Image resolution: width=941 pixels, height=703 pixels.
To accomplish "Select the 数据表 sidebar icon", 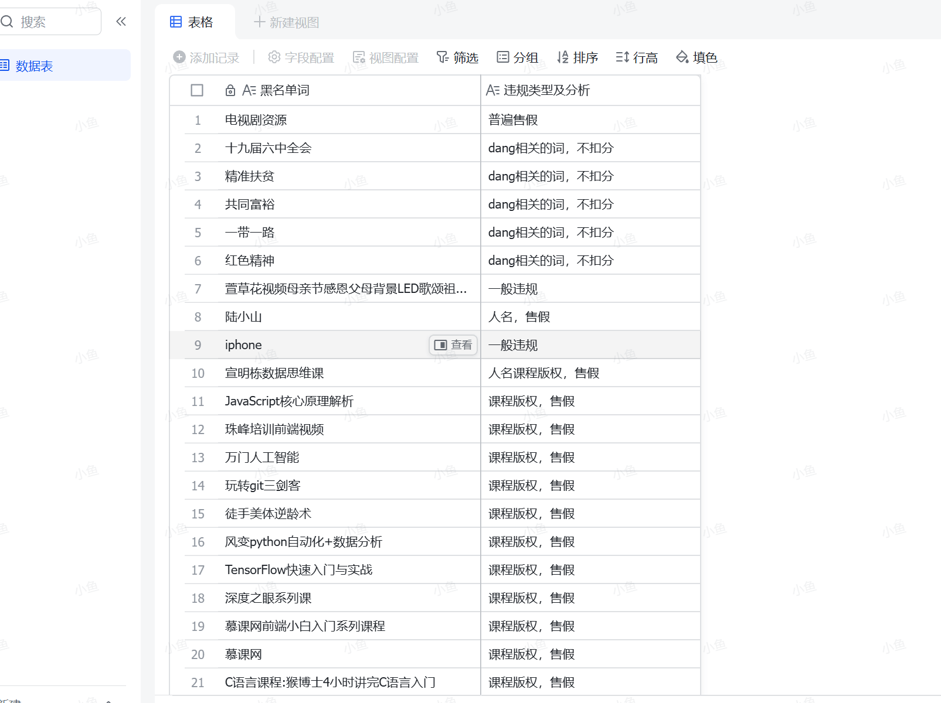I will 6,65.
